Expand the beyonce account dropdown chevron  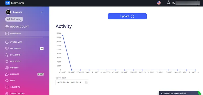[42, 12]
